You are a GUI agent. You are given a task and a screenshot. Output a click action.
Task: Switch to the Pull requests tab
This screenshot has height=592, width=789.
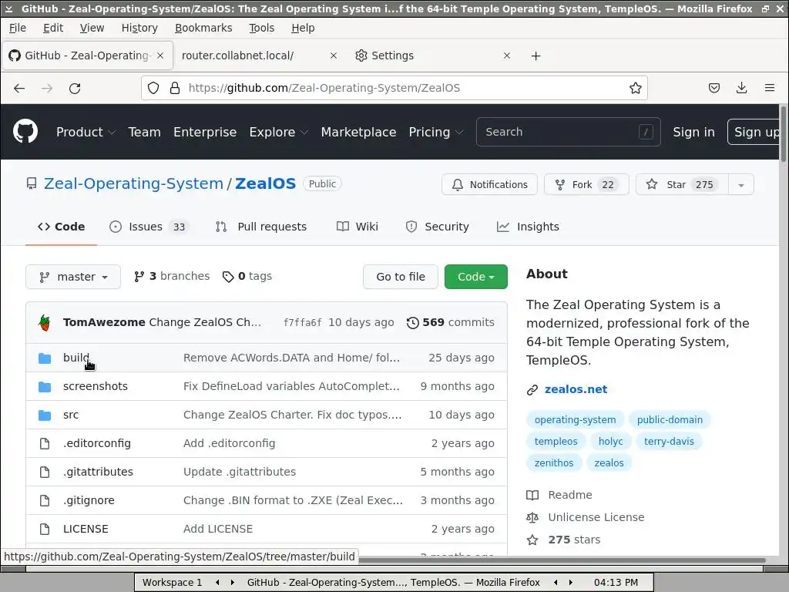(261, 227)
